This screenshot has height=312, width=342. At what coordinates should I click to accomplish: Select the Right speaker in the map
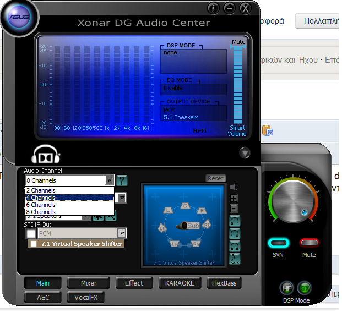(202, 210)
